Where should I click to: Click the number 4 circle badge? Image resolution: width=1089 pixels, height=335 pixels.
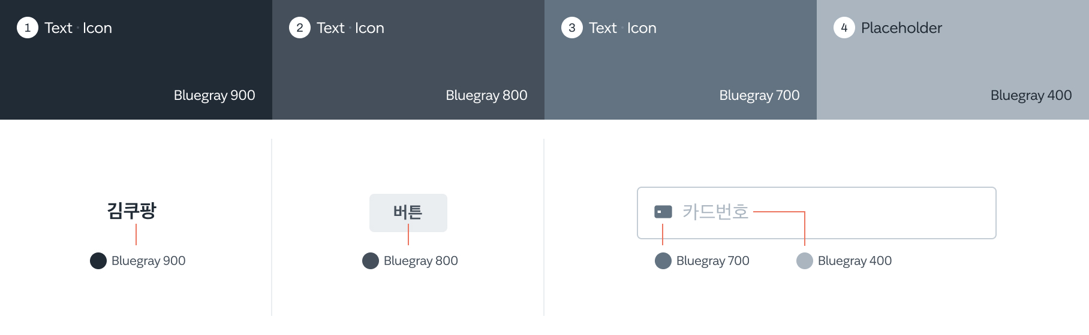pyautogui.click(x=844, y=28)
